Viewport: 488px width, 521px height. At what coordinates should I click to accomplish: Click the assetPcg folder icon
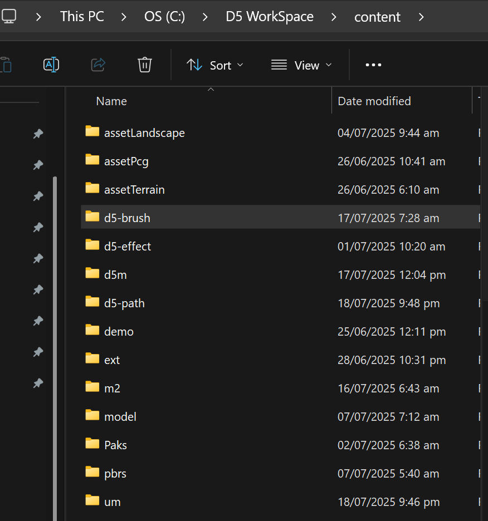(x=92, y=160)
